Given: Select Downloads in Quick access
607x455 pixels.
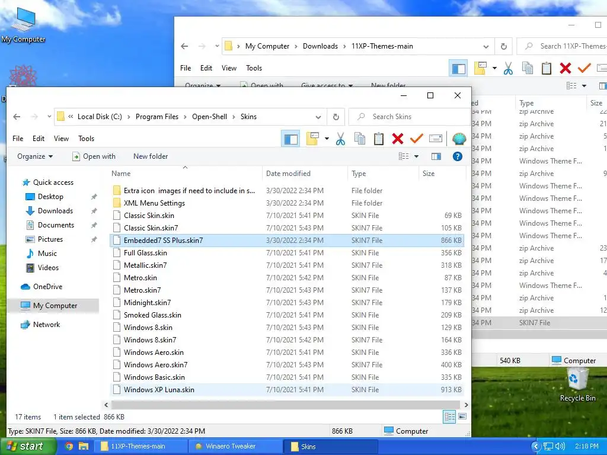Looking at the screenshot, I should (55, 211).
